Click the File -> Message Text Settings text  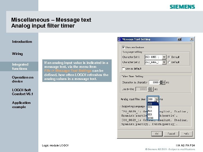coord(68,71)
